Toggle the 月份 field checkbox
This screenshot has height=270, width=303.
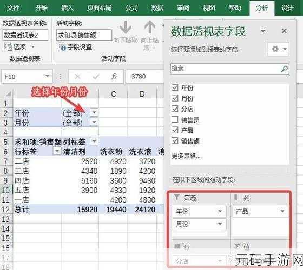tap(175, 98)
